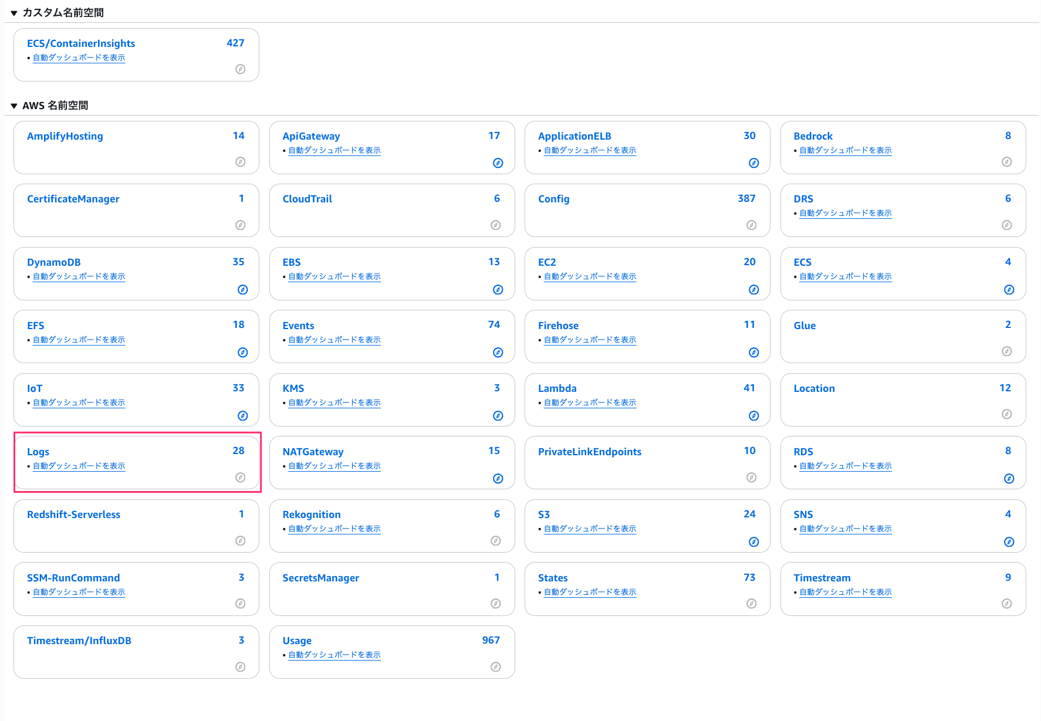1041x721 pixels.
Task: View automatic dashboard link under Timestream
Action: (x=846, y=592)
